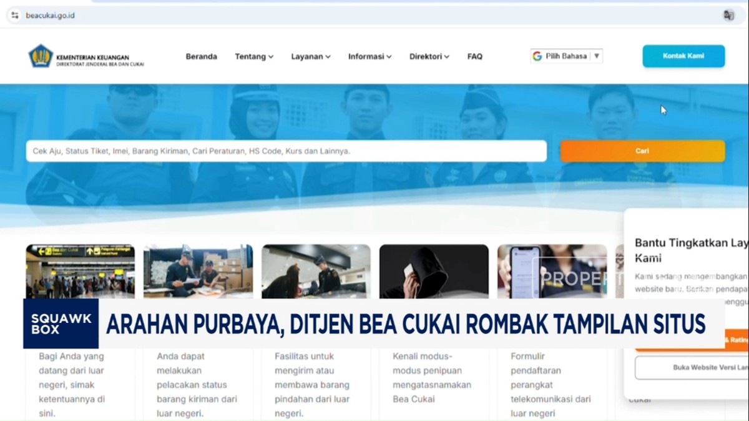Click the Kontak Kami button
749x421 pixels.
click(683, 56)
